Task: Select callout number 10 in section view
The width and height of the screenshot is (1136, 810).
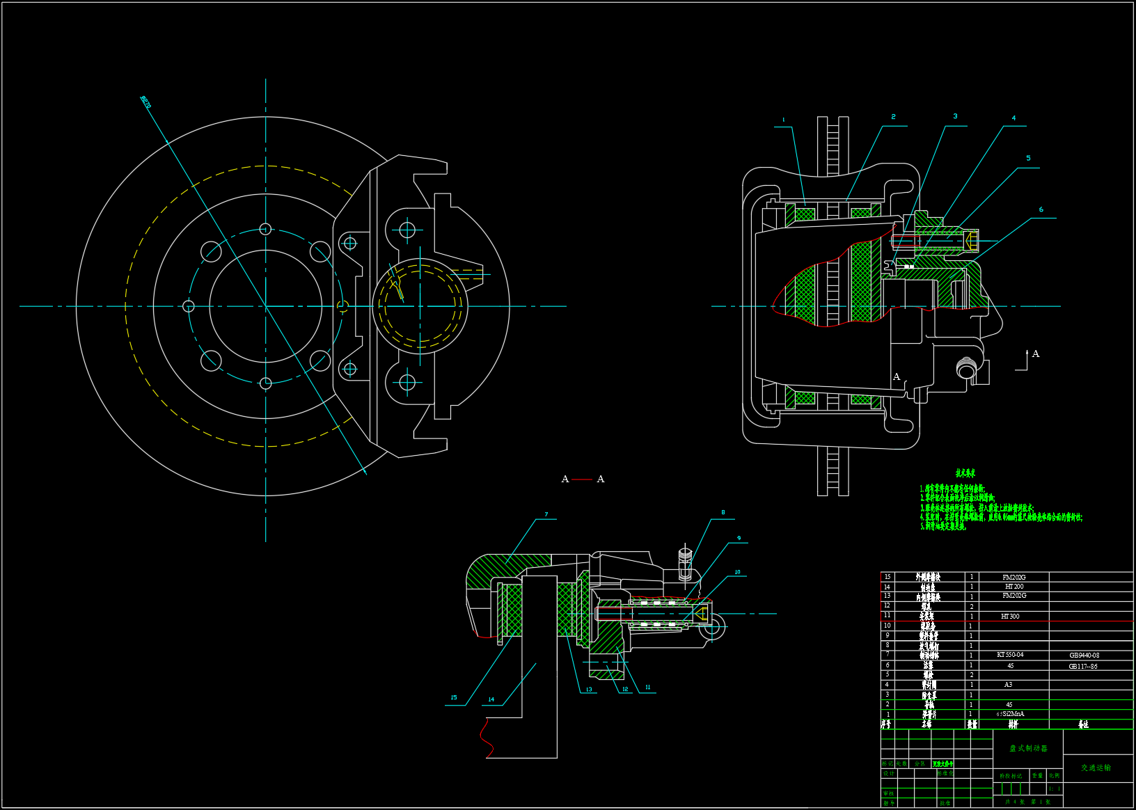Action: tap(738, 572)
